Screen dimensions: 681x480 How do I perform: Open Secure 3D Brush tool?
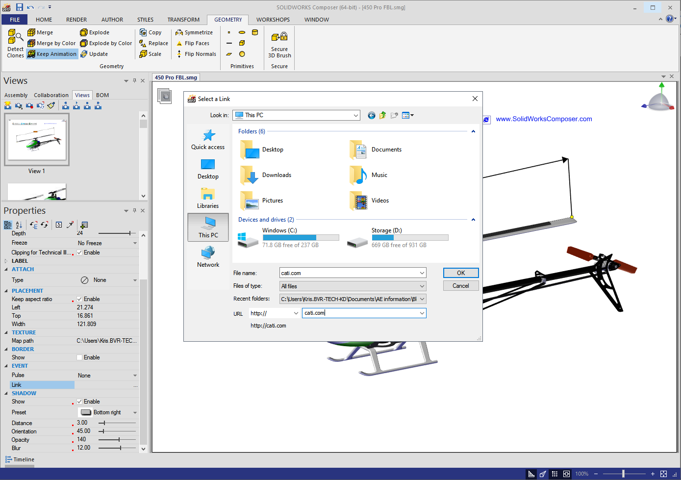click(x=279, y=44)
